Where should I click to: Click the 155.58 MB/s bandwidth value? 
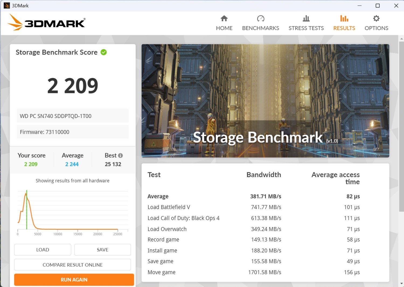pyautogui.click(x=266, y=261)
